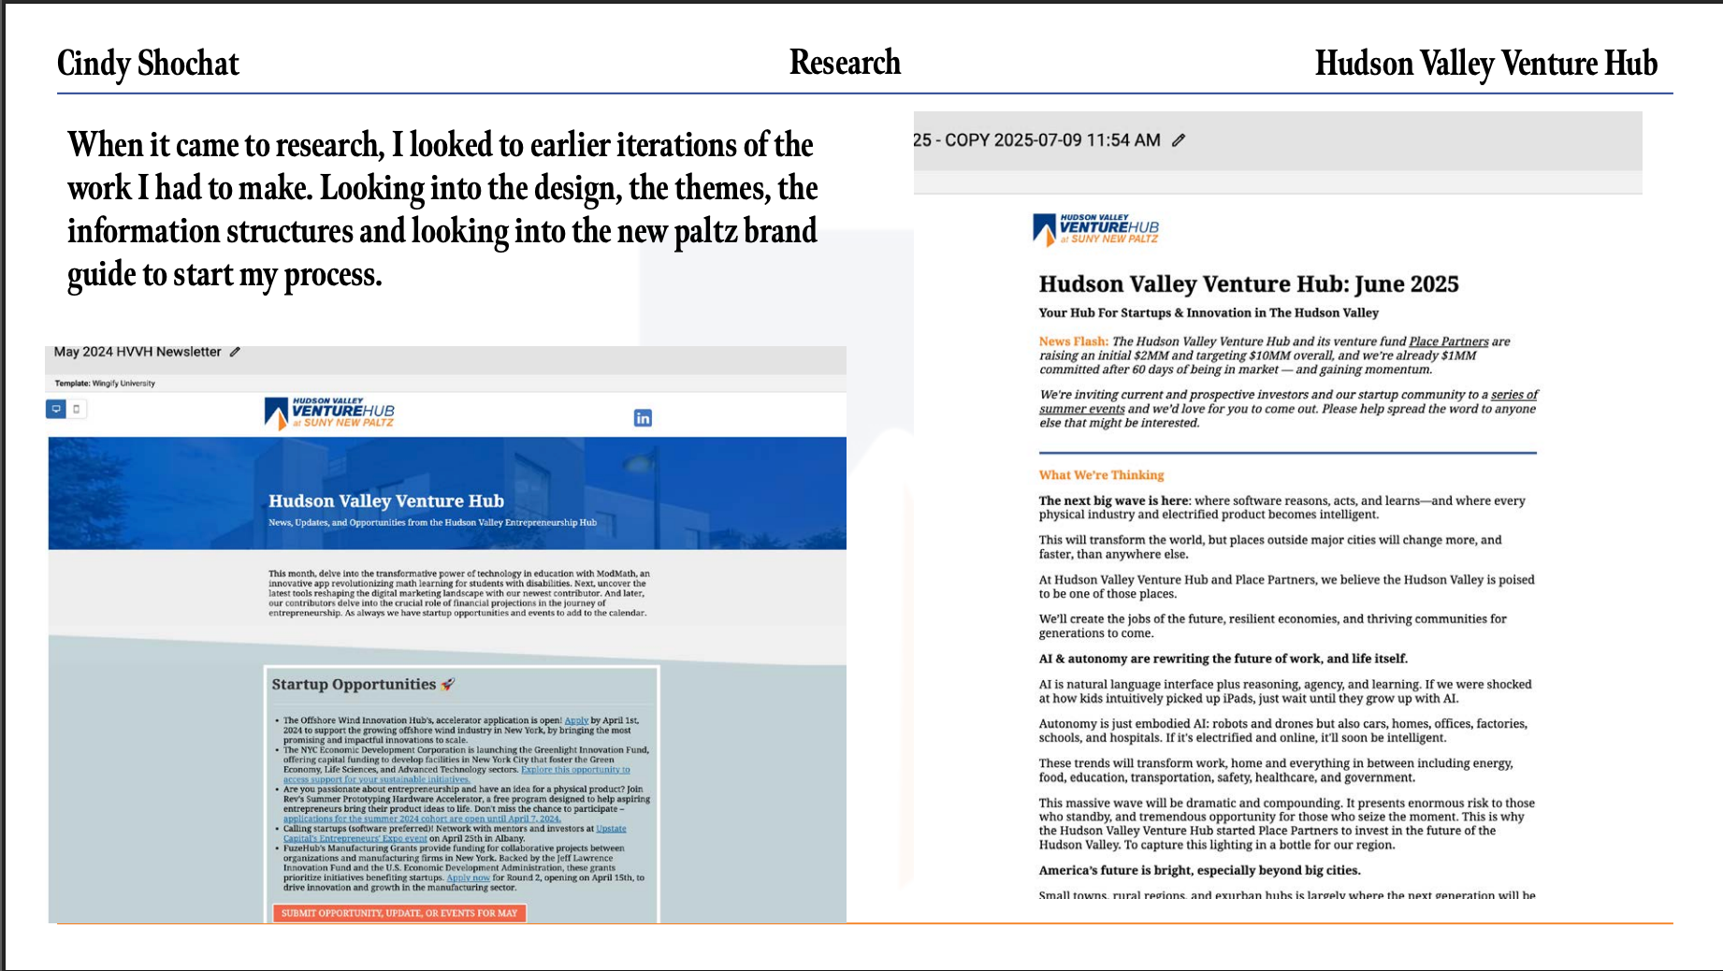The height and width of the screenshot is (971, 1723).
Task: Open the Place Partners link in News Flash
Action: (x=1448, y=341)
